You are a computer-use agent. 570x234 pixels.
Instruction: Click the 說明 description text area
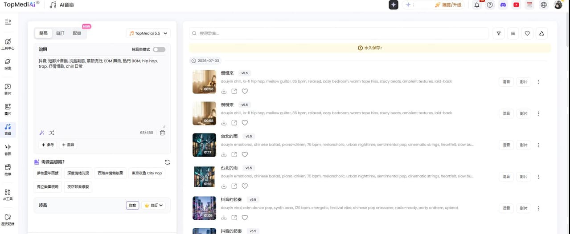[102, 92]
